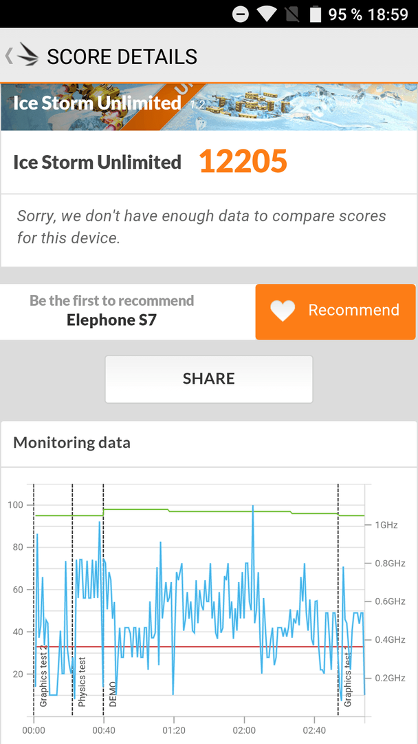This screenshot has width=418, height=744.
Task: Click the 3DMark logo icon
Action: coord(27,56)
